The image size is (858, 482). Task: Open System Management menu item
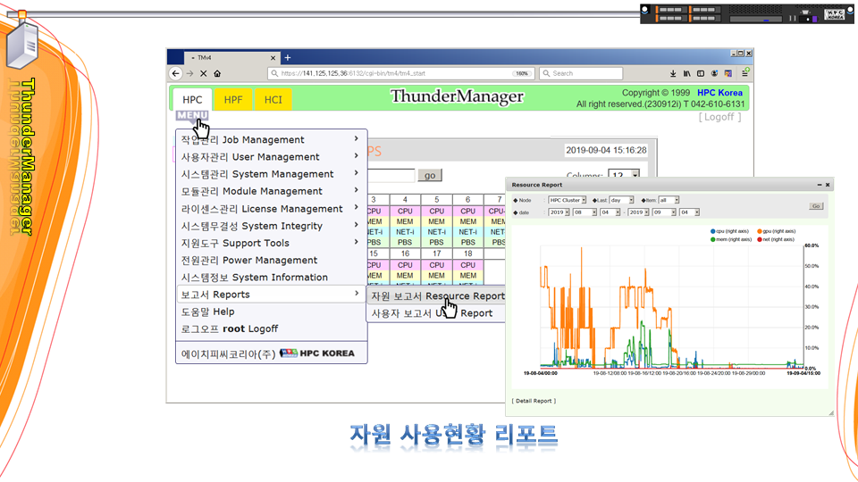point(271,174)
